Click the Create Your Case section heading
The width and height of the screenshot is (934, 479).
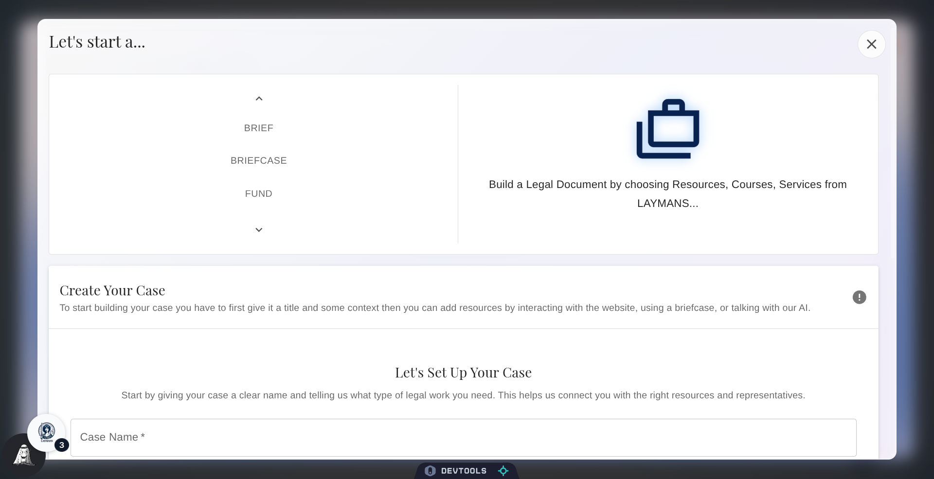(x=112, y=290)
